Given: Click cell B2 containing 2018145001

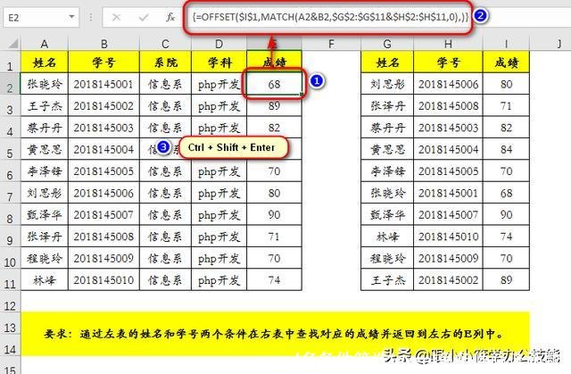Looking at the screenshot, I should point(103,84).
